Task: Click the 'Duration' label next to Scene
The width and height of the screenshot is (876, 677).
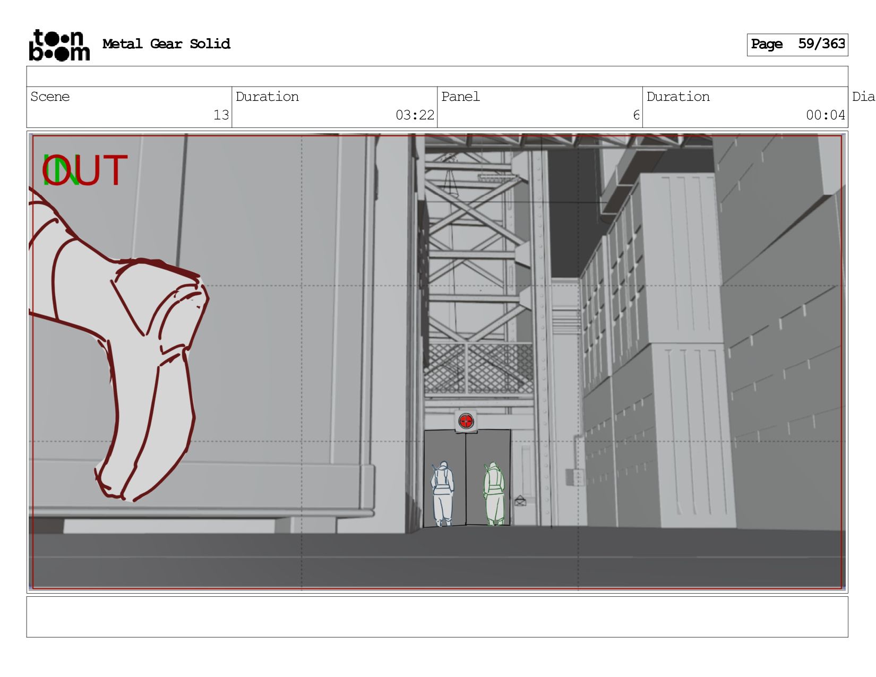Action: point(267,97)
